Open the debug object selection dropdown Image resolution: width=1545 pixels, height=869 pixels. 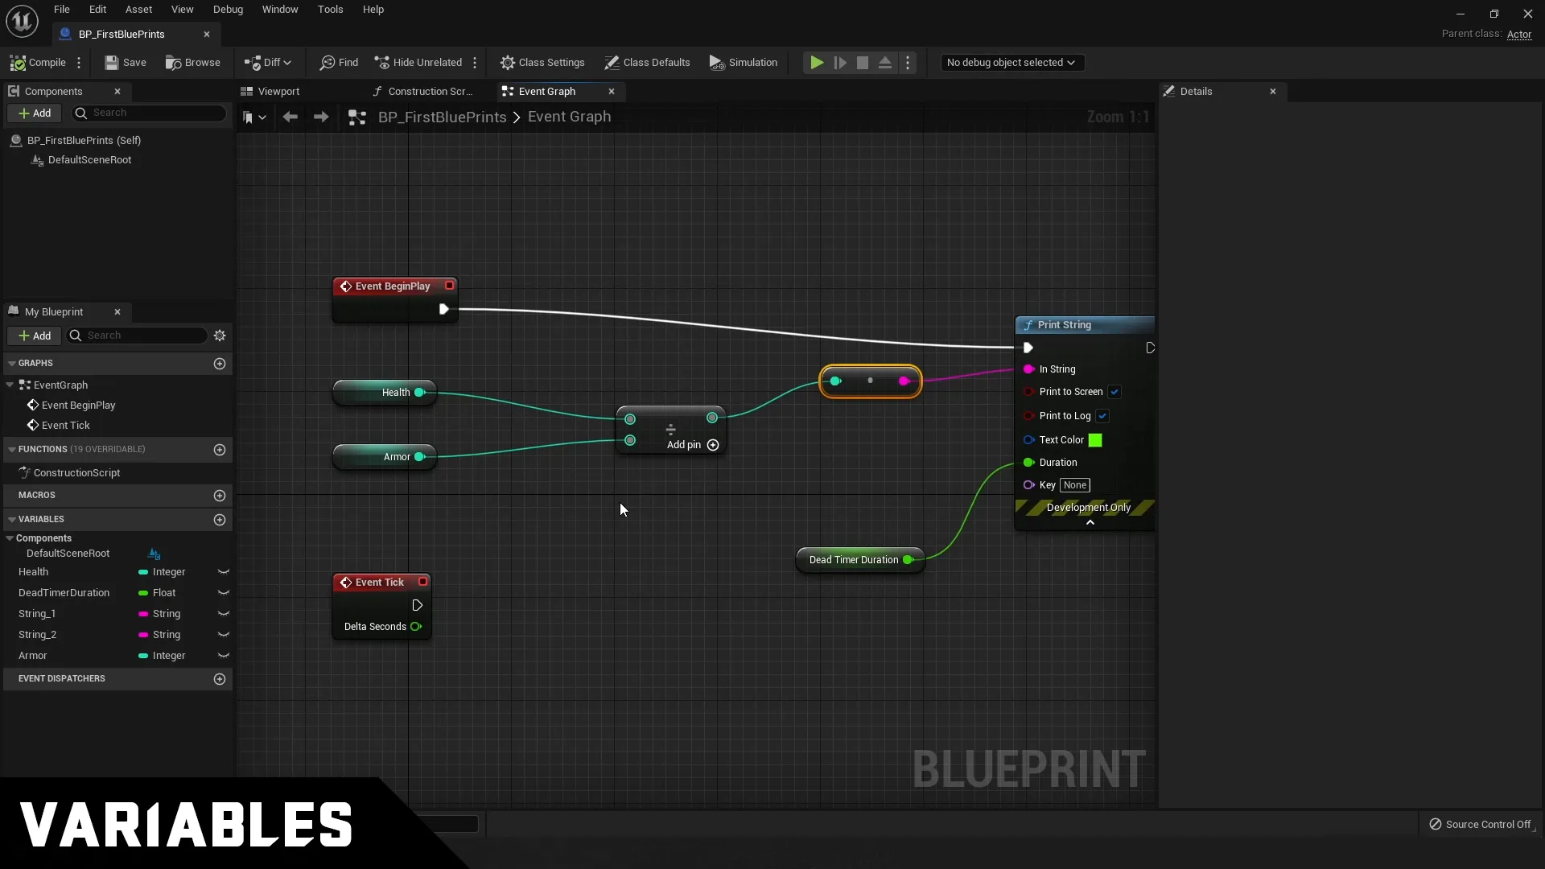coord(1011,63)
